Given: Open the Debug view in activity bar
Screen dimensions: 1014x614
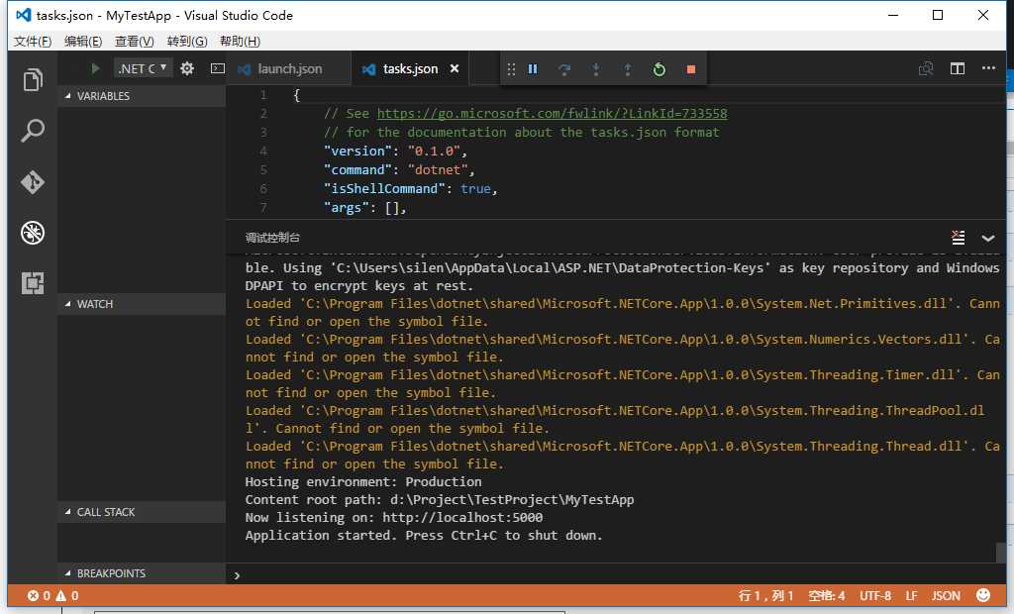Looking at the screenshot, I should (33, 233).
